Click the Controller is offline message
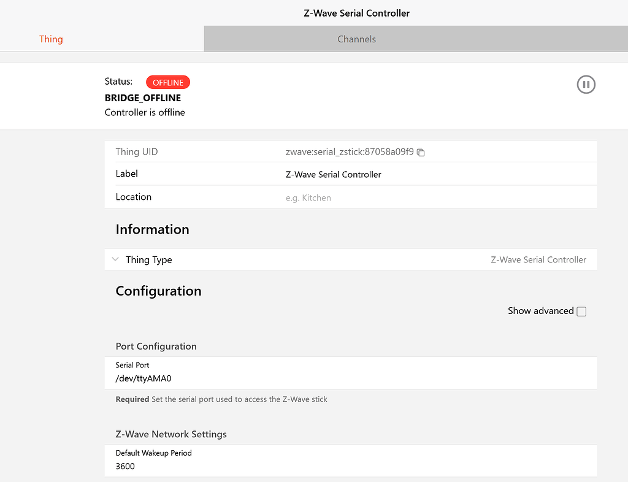This screenshot has height=482, width=628. point(145,112)
